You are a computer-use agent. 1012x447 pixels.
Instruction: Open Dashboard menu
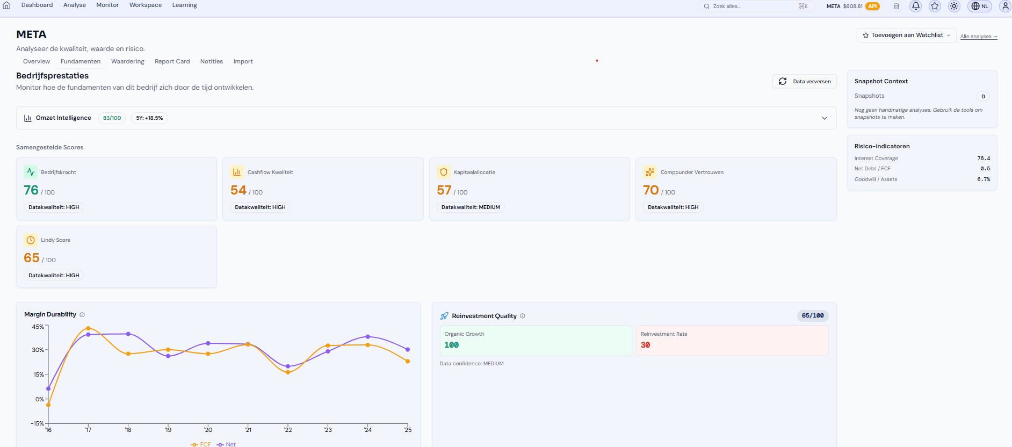click(37, 5)
